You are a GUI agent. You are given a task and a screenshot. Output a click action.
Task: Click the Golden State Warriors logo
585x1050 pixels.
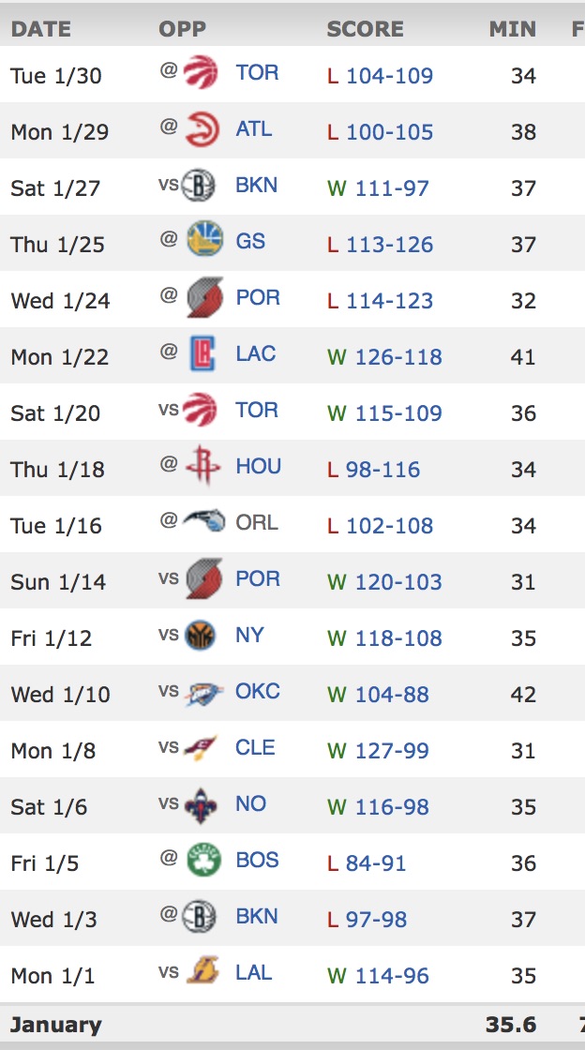[x=203, y=241]
